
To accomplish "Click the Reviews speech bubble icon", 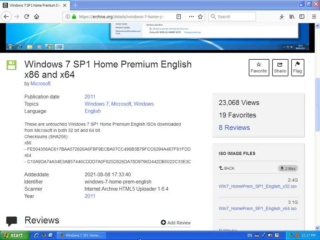I will [12, 222].
